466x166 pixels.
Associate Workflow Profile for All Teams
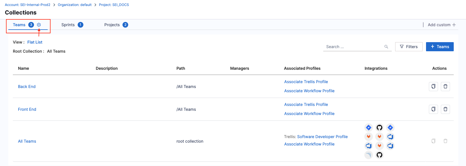click(x=309, y=144)
